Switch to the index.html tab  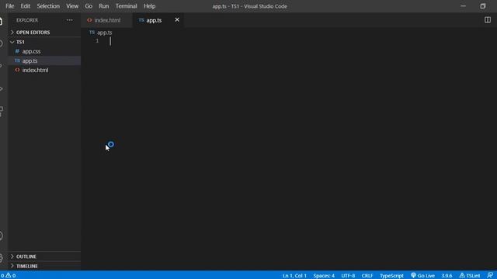[x=107, y=20]
